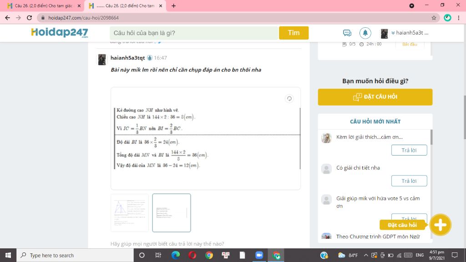This screenshot has width=466, height=262.
Task: Click the rotate image icon
Action: 289,98
